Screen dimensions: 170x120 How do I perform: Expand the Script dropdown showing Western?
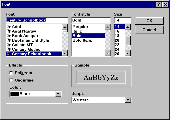(128, 100)
